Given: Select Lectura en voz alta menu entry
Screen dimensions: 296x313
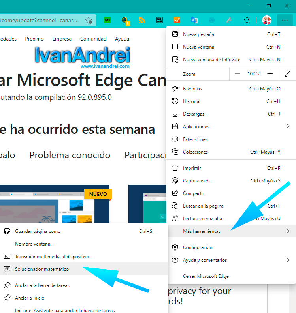Looking at the screenshot, I should (x=231, y=218).
